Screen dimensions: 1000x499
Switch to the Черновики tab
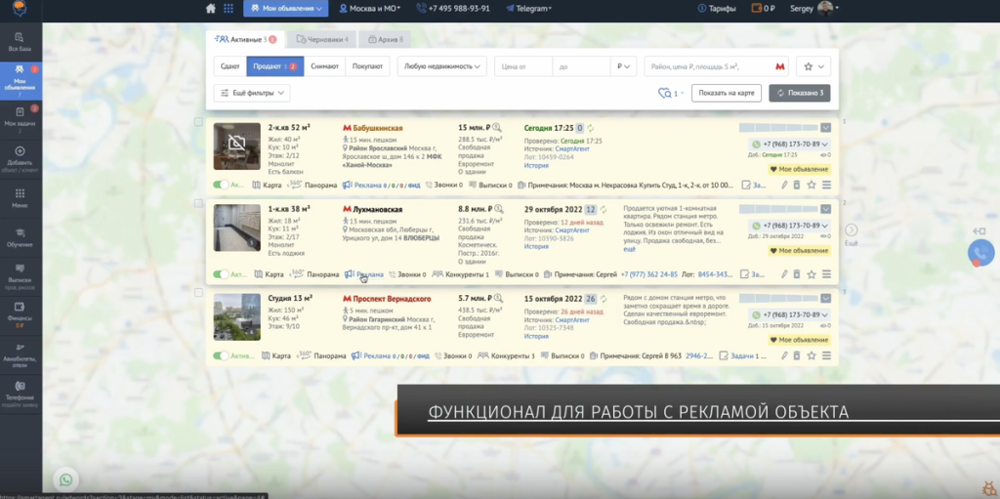coord(321,40)
